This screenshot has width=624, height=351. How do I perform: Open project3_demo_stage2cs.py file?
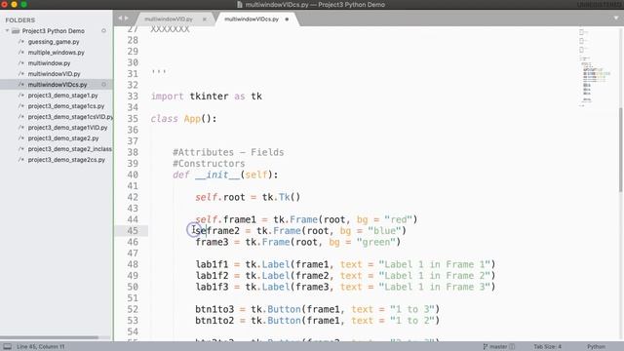[x=66, y=160]
